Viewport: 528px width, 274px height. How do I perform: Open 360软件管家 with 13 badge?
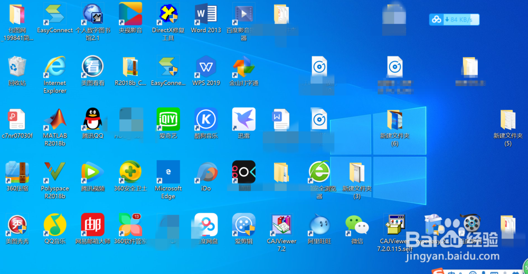130,225
